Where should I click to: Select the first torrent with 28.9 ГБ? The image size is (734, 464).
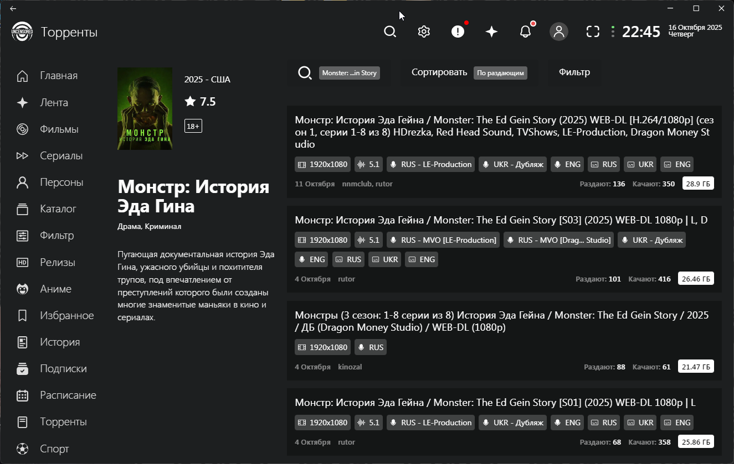pos(504,152)
